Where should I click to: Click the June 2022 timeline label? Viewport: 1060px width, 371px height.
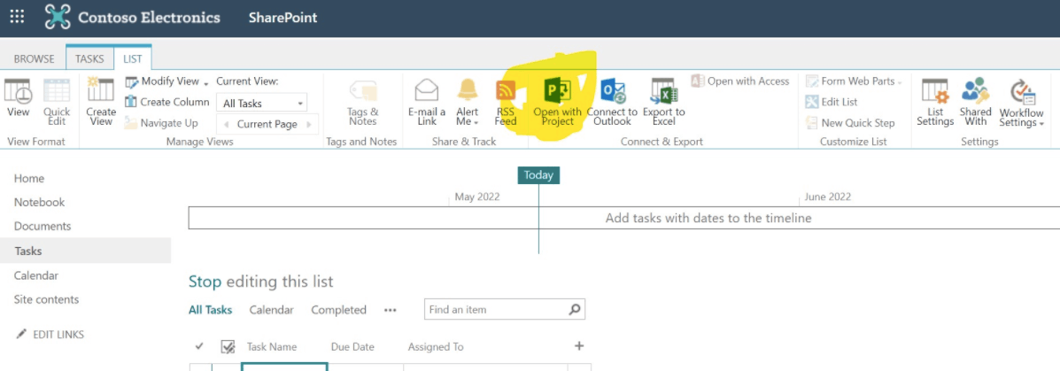827,197
